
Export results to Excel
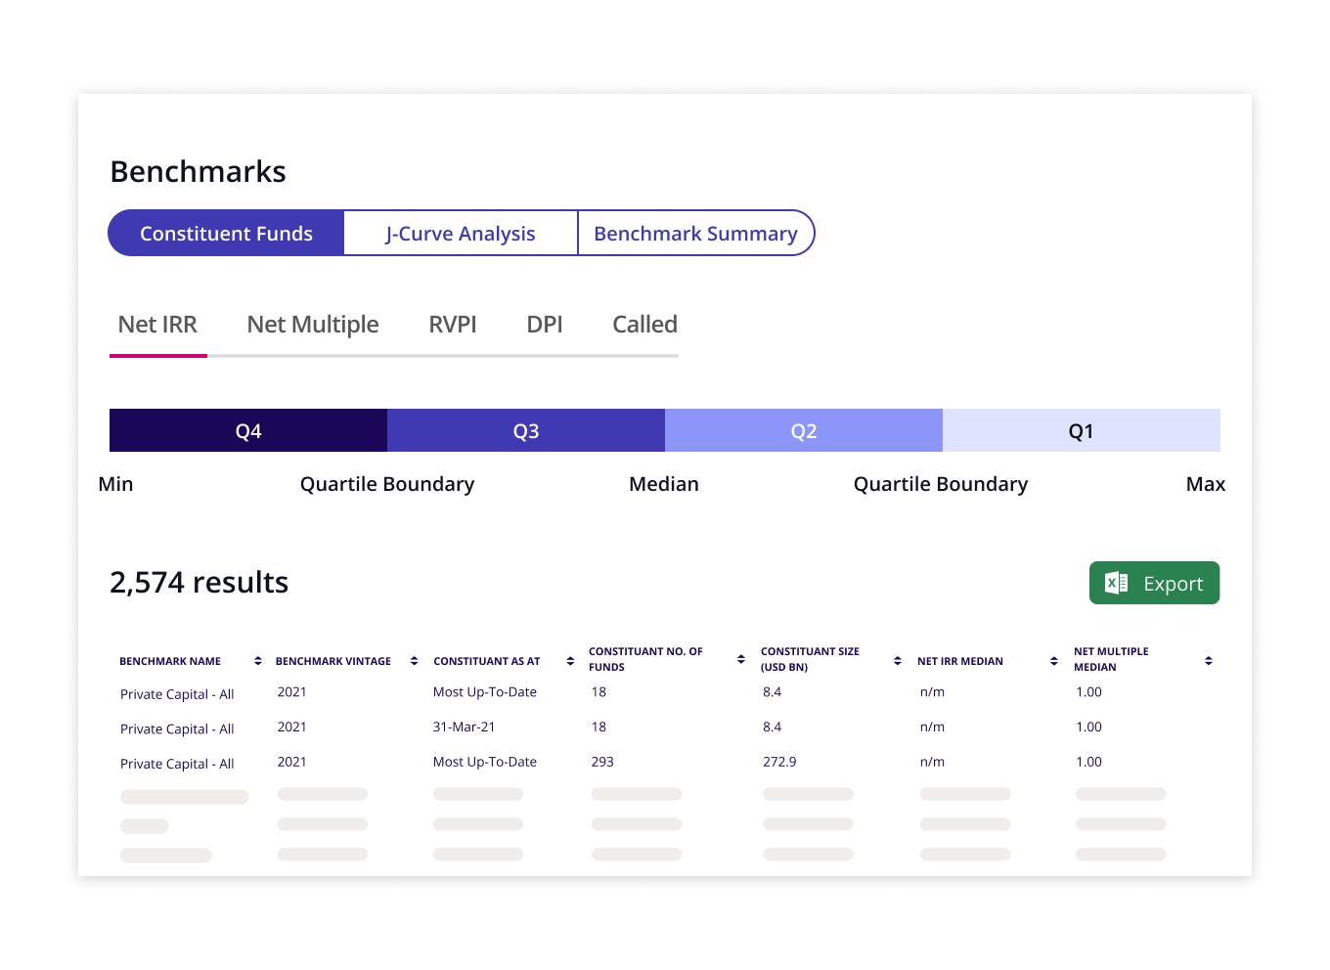[1154, 583]
